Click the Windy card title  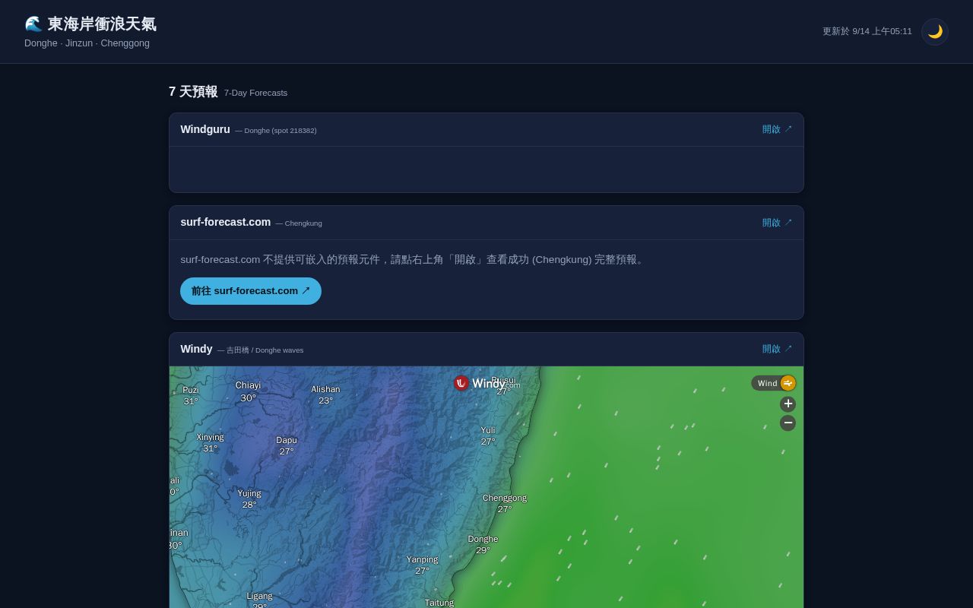(x=196, y=349)
